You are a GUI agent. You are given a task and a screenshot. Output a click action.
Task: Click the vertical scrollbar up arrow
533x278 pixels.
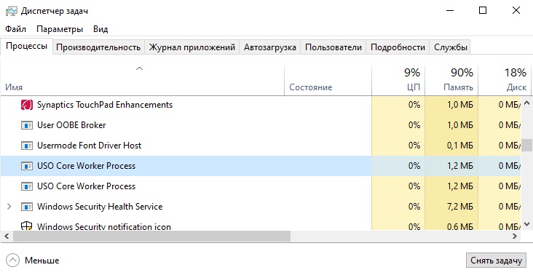527,103
